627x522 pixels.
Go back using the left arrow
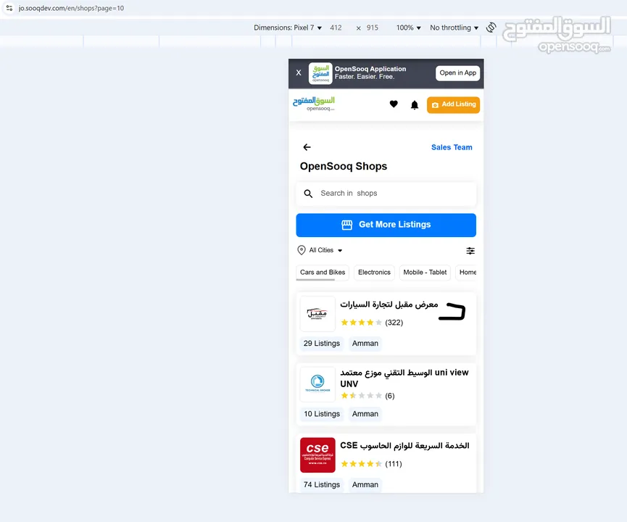307,147
